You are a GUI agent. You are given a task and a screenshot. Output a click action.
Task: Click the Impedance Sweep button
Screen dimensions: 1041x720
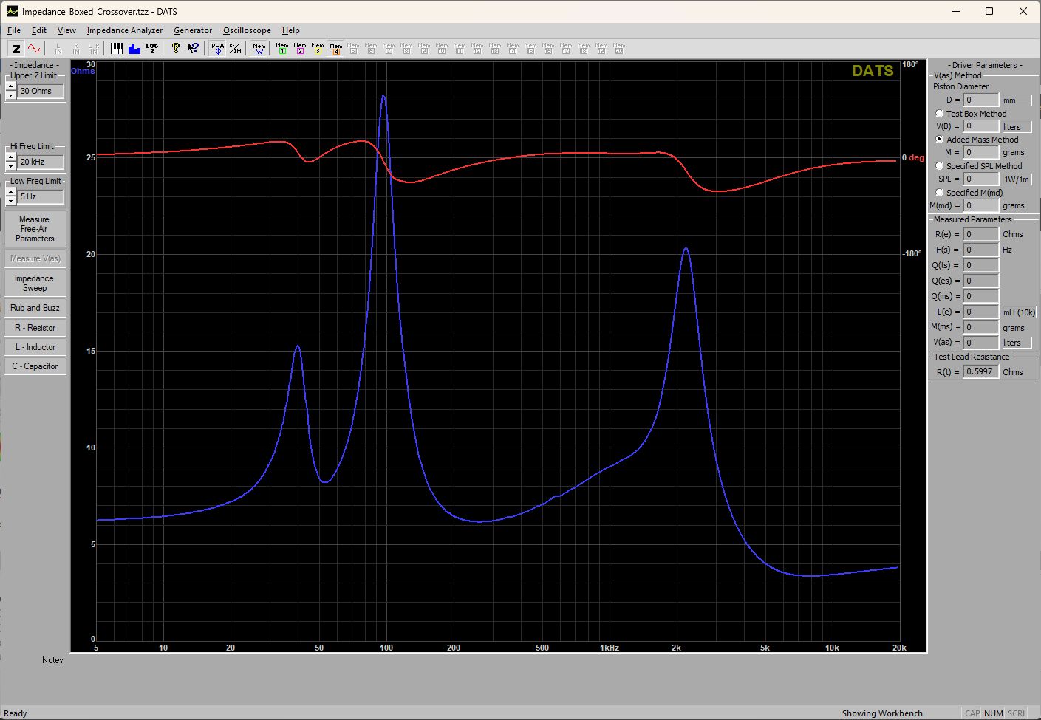[x=35, y=284]
